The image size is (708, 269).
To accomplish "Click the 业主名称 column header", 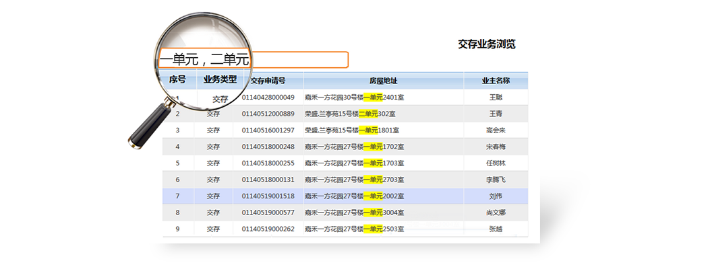I will [496, 81].
